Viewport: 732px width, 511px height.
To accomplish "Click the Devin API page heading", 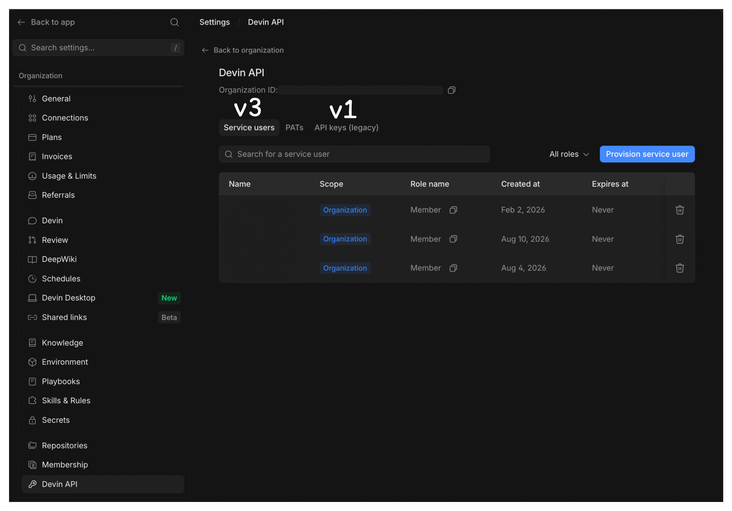I will [241, 73].
